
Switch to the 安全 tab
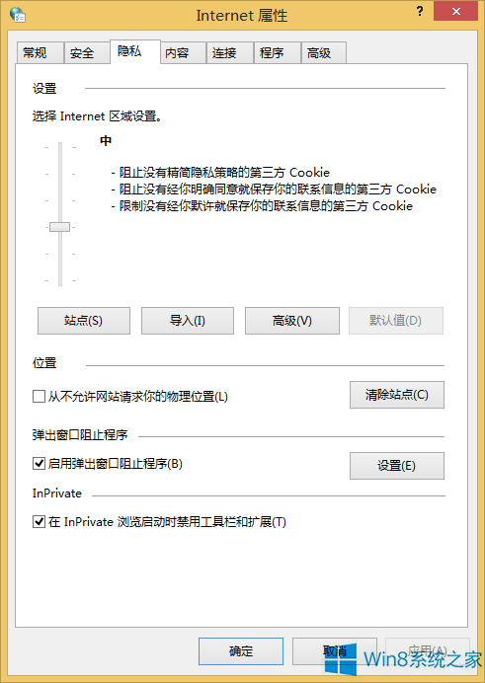(x=87, y=53)
